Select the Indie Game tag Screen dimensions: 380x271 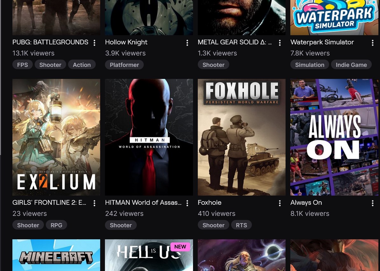351,64
